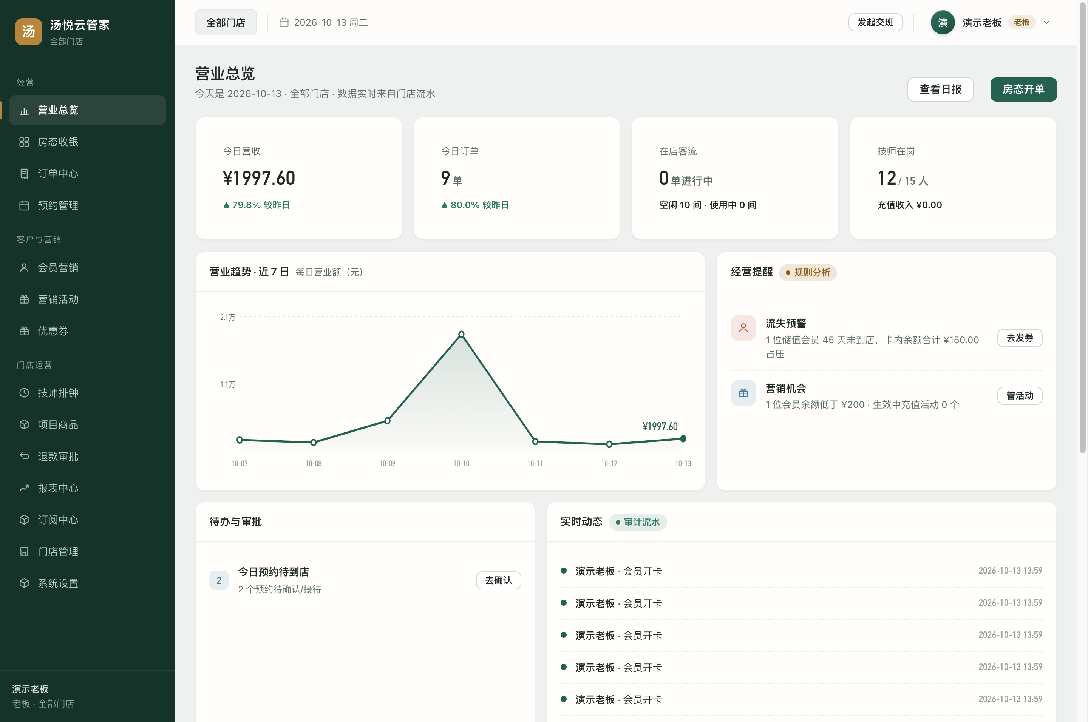The width and height of the screenshot is (1088, 722).
Task: Click the green 演 user avatar
Action: [x=943, y=22]
